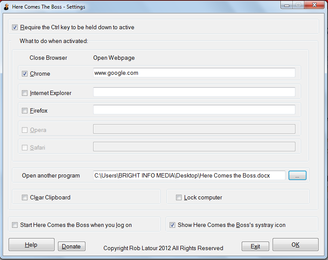Confirm settings with the OK button
Viewport: 328px width, 260px height.
(x=295, y=245)
